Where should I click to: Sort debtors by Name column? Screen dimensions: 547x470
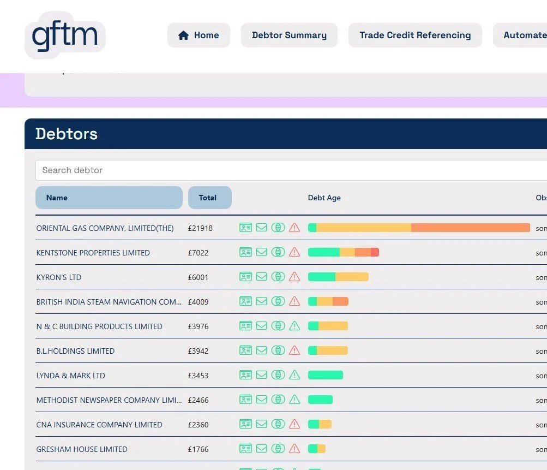click(x=109, y=198)
